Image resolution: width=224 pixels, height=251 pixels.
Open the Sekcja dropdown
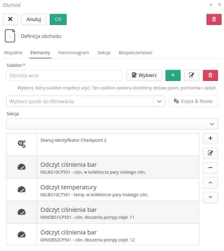pos(112,124)
